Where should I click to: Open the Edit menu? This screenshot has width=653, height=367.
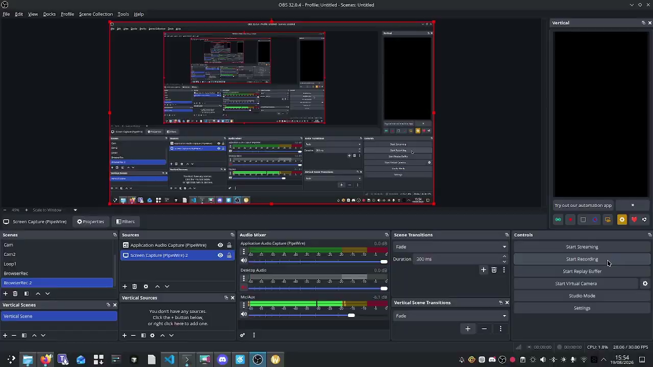pyautogui.click(x=19, y=14)
